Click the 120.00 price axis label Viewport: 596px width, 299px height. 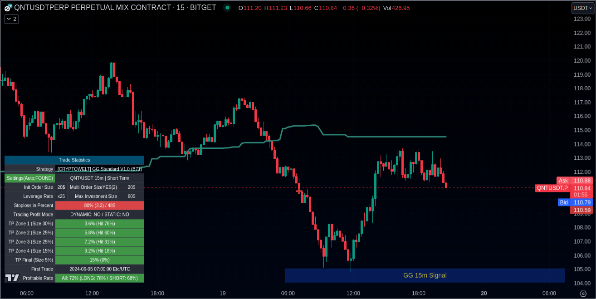pos(582,60)
